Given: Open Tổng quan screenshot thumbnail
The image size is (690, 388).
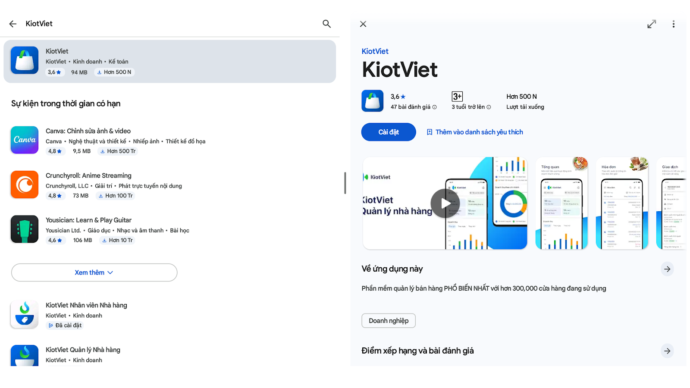Looking at the screenshot, I should (561, 203).
